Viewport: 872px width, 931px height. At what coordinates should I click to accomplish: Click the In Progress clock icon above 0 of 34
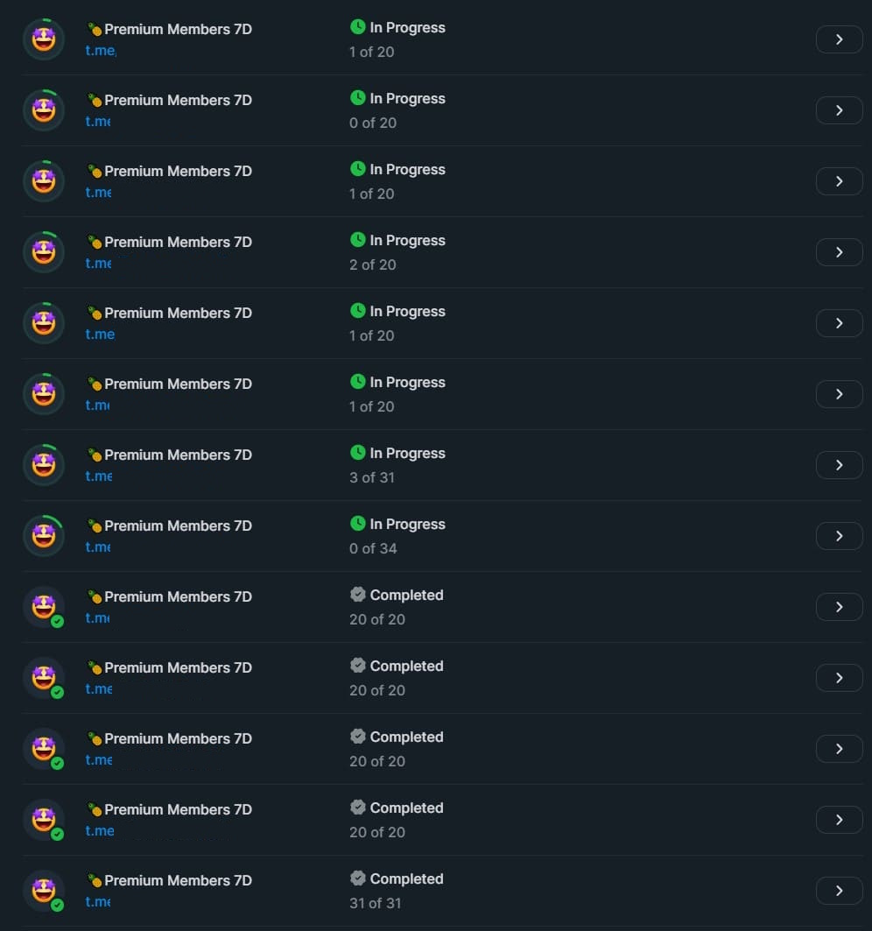tap(357, 523)
